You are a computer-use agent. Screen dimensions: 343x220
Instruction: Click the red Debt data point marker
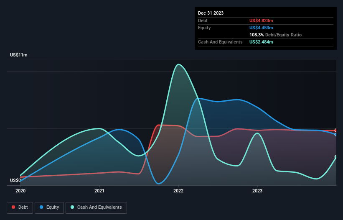point(336,130)
